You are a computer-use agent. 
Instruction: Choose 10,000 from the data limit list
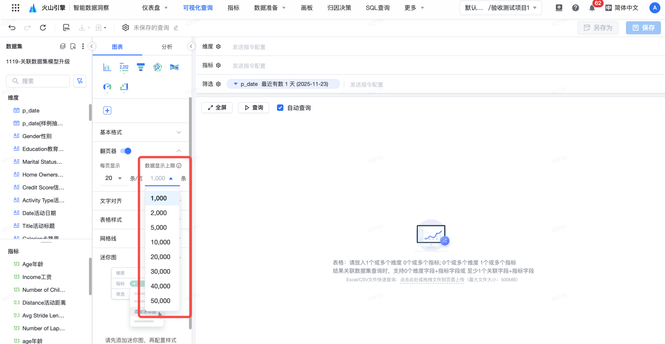161,242
